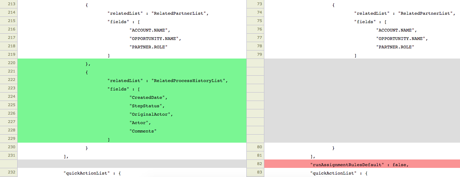Click line number 213 in the gutter
The height and width of the screenshot is (177, 460).
pos(11,4)
